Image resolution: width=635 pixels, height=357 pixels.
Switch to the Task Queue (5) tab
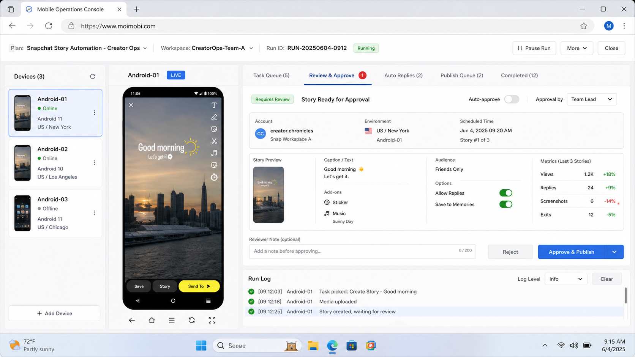271,75
